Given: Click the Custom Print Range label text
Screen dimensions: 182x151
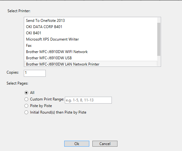Looking at the screenshot, I should pyautogui.click(x=47, y=99).
